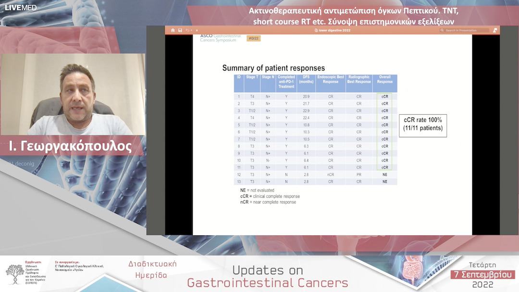The height and width of the screenshot is (292, 519).
Task: Click the 'cCR rate 100% (11/11 patients)' box
Action: 423,126
